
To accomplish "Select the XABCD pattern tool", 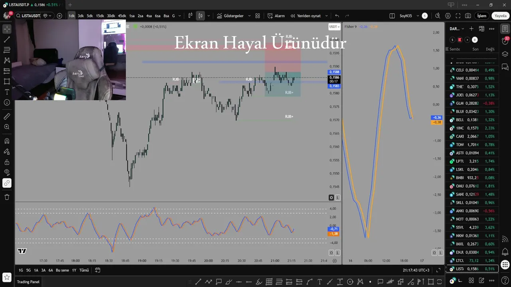I will (x=7, y=60).
